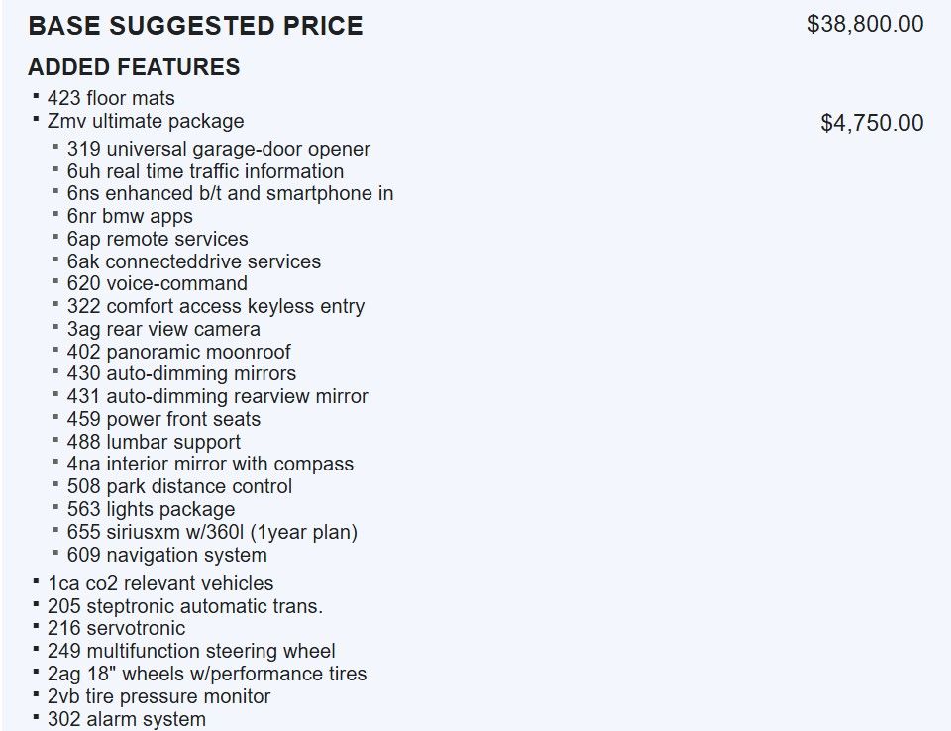Image resolution: width=951 pixels, height=731 pixels.
Task: Select 620 voice-command feature
Action: pyautogui.click(x=157, y=283)
